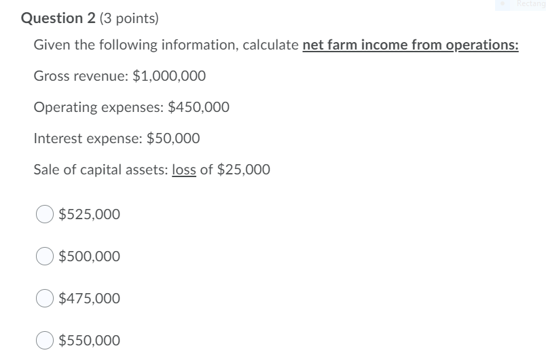Click the faint 'Rectang' label at top right
The image size is (546, 361).
531,5
